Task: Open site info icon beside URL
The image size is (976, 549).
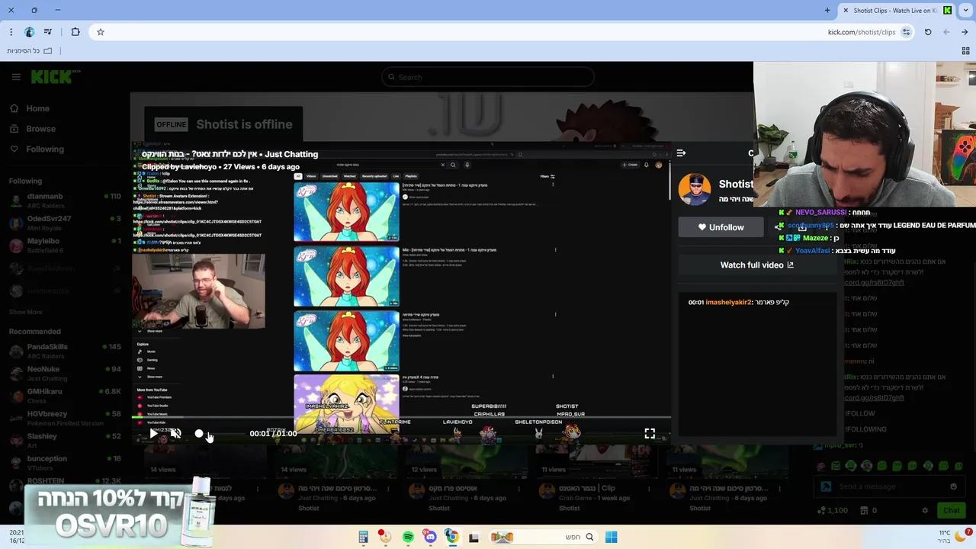Action: click(x=906, y=32)
